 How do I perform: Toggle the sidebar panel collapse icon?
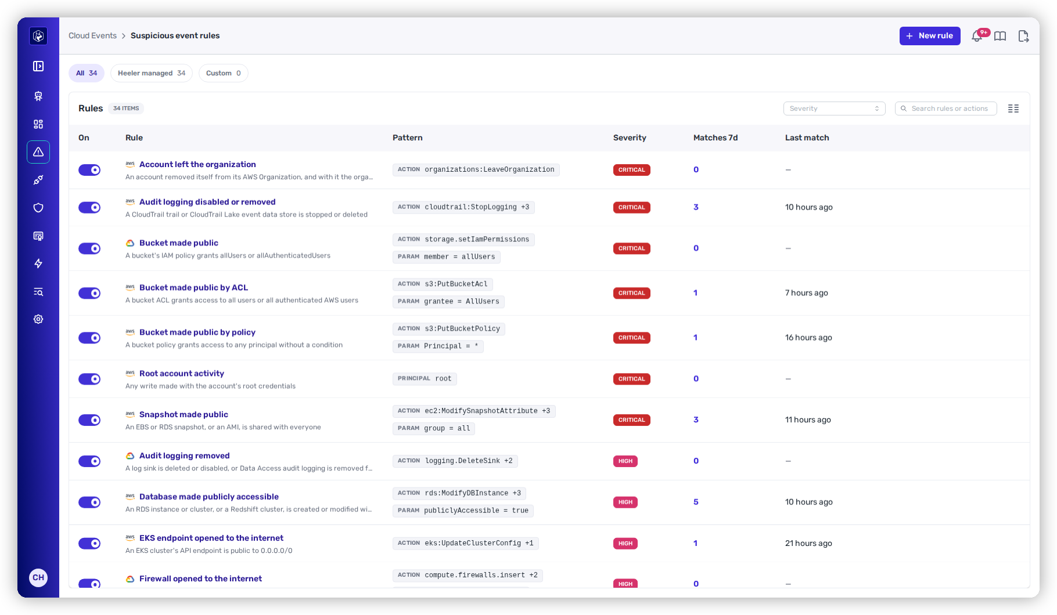click(x=38, y=66)
